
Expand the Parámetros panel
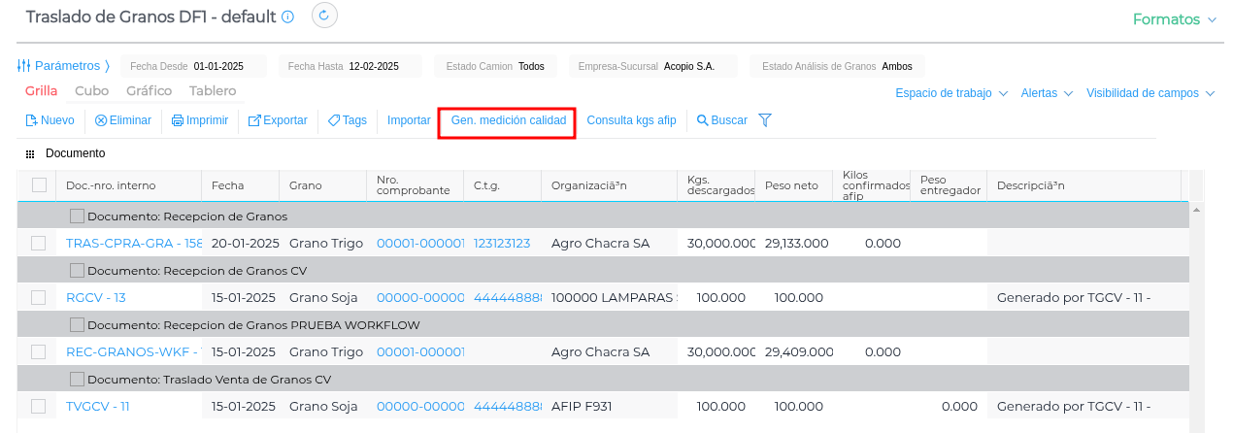point(64,66)
